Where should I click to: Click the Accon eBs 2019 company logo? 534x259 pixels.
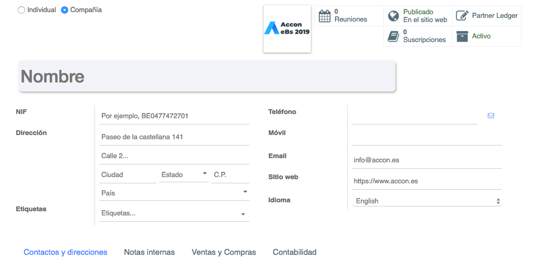pyautogui.click(x=287, y=29)
